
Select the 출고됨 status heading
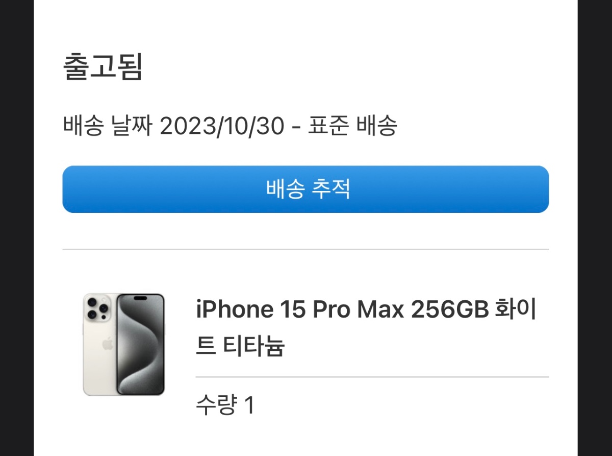[102, 67]
